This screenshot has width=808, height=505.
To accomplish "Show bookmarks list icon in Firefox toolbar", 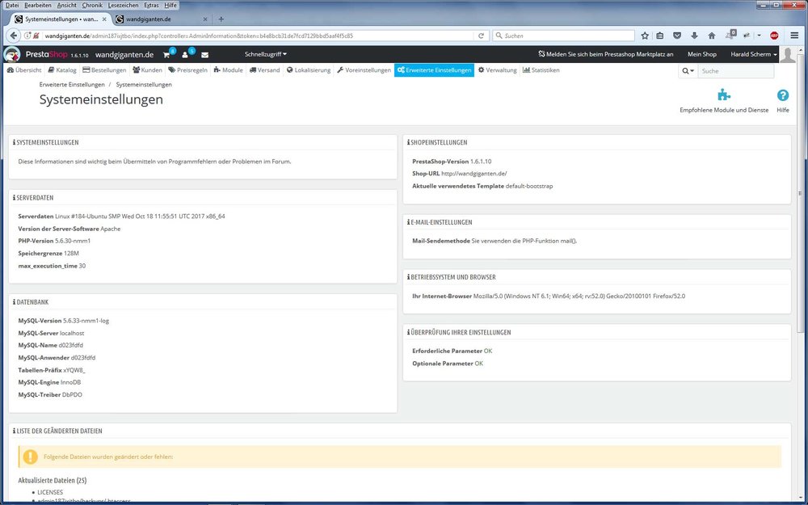I will [x=660, y=36].
